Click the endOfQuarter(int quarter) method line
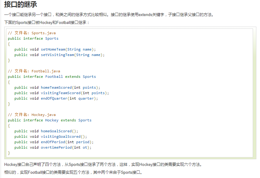The height and width of the screenshot is (178, 260). [56, 98]
